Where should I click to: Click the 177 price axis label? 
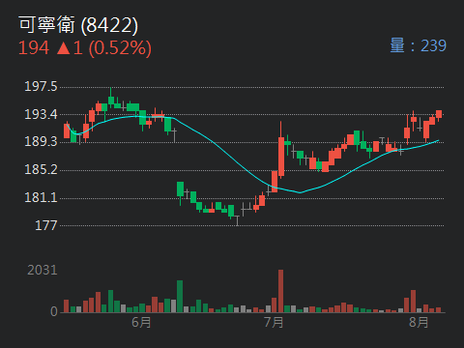click(x=46, y=225)
